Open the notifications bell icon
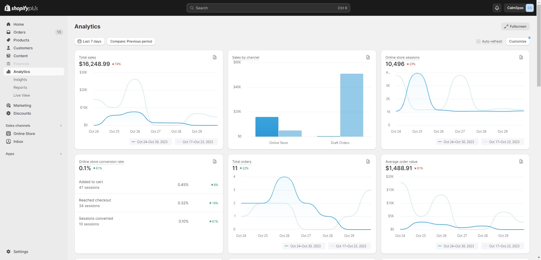The image size is (541, 260). tap(497, 8)
